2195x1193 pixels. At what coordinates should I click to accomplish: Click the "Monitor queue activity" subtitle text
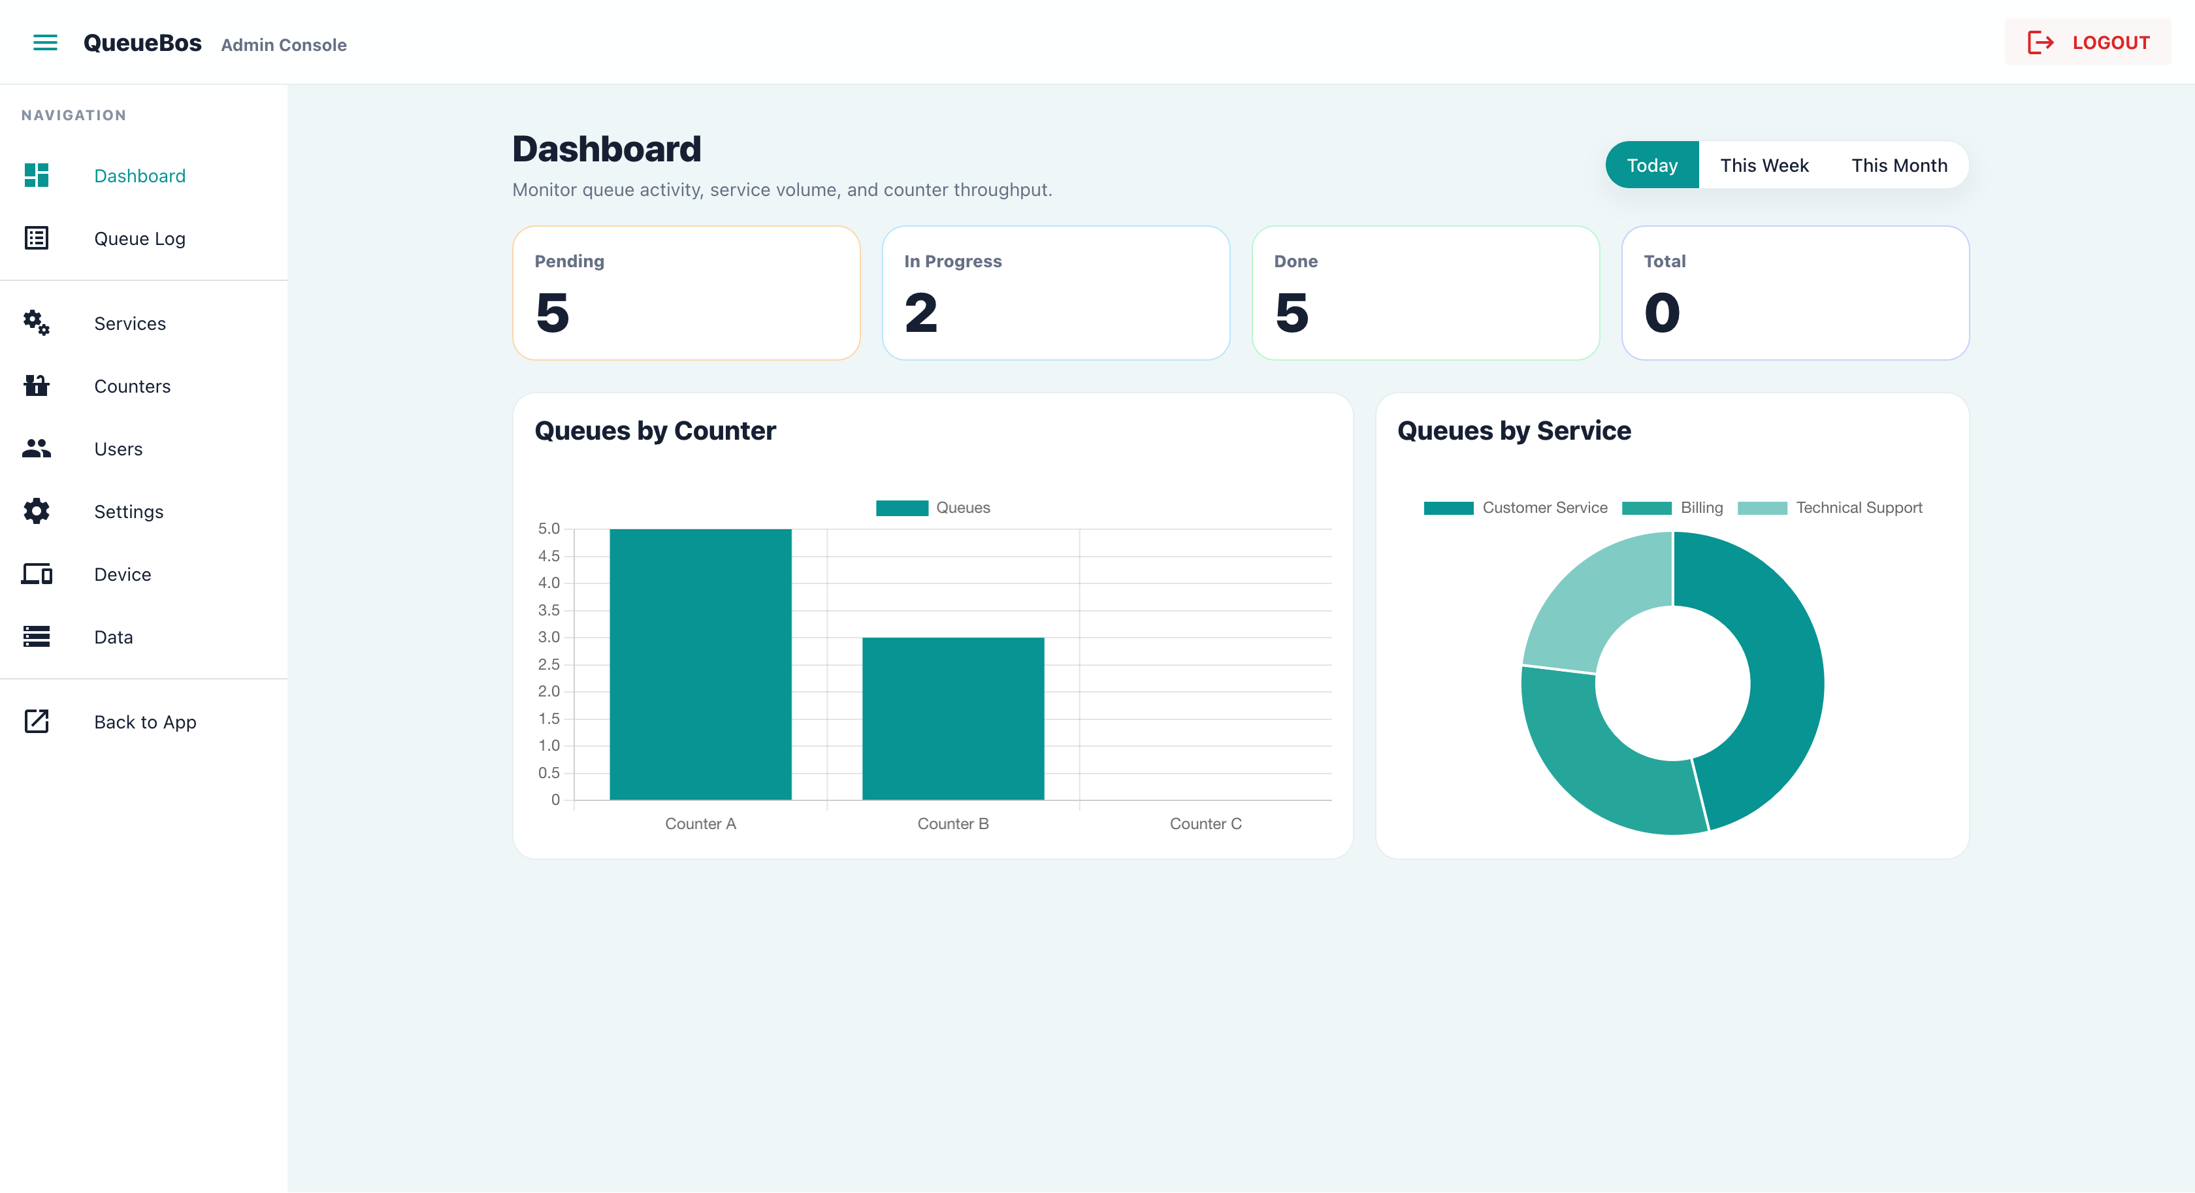coord(781,190)
